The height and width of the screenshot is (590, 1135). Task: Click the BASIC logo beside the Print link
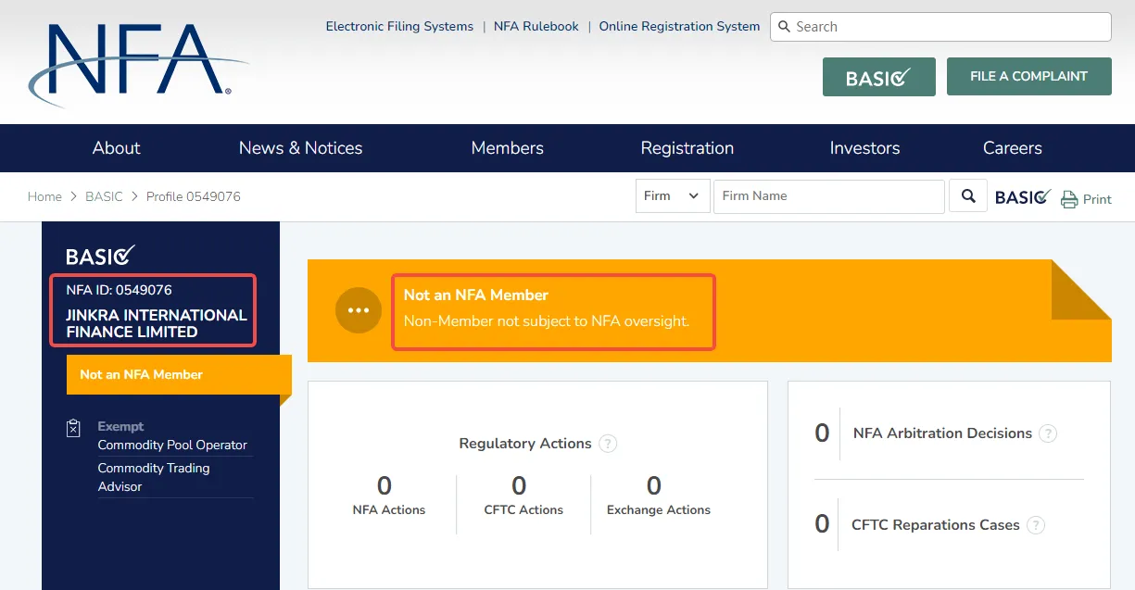pyautogui.click(x=1023, y=196)
